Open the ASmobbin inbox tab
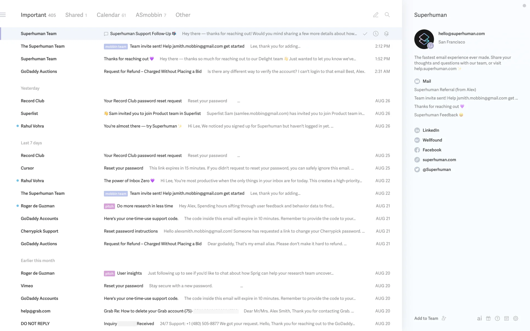 149,15
